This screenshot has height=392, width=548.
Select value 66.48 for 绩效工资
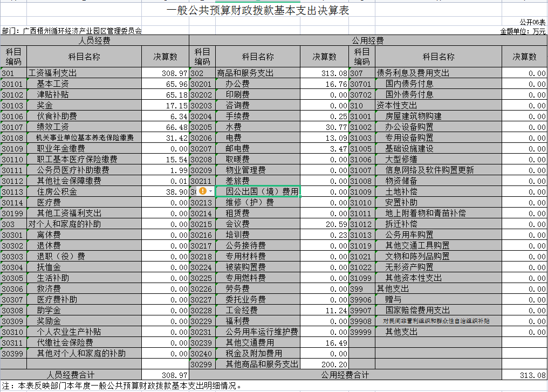pos(165,127)
